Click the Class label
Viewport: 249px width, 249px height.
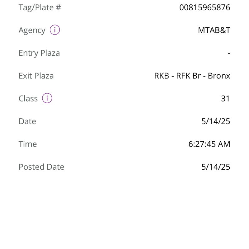coord(28,98)
